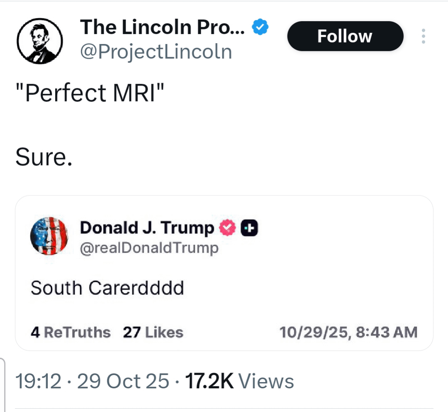View the 4 ReTruths count
The image size is (448, 412).
pyautogui.click(x=71, y=332)
